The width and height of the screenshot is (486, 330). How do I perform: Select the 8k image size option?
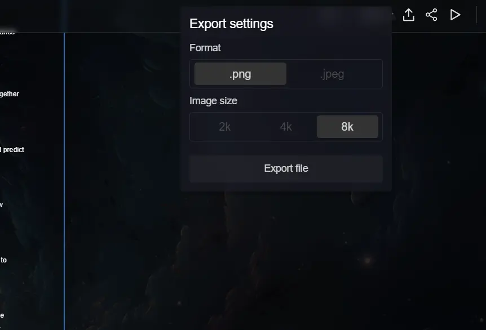pos(347,127)
